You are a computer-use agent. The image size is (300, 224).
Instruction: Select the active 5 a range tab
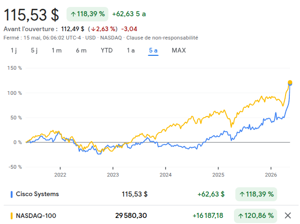[153, 51]
